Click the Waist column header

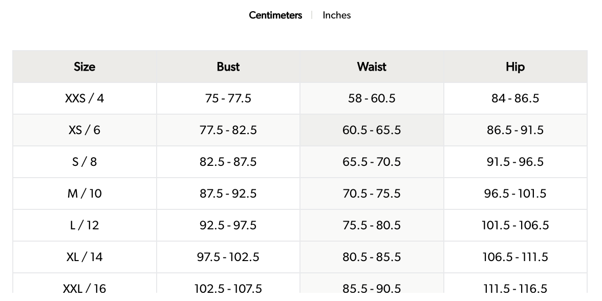[372, 67]
